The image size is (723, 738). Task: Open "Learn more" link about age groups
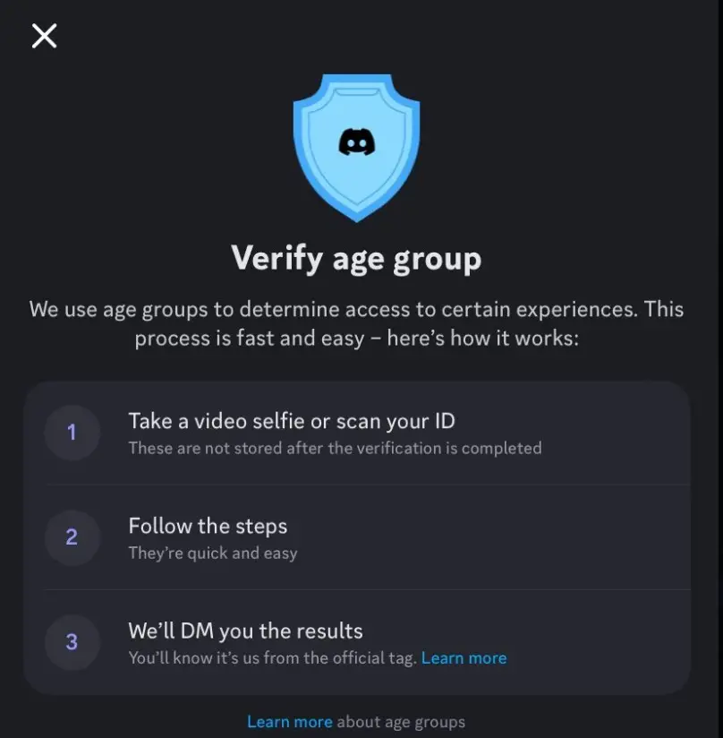click(x=289, y=722)
